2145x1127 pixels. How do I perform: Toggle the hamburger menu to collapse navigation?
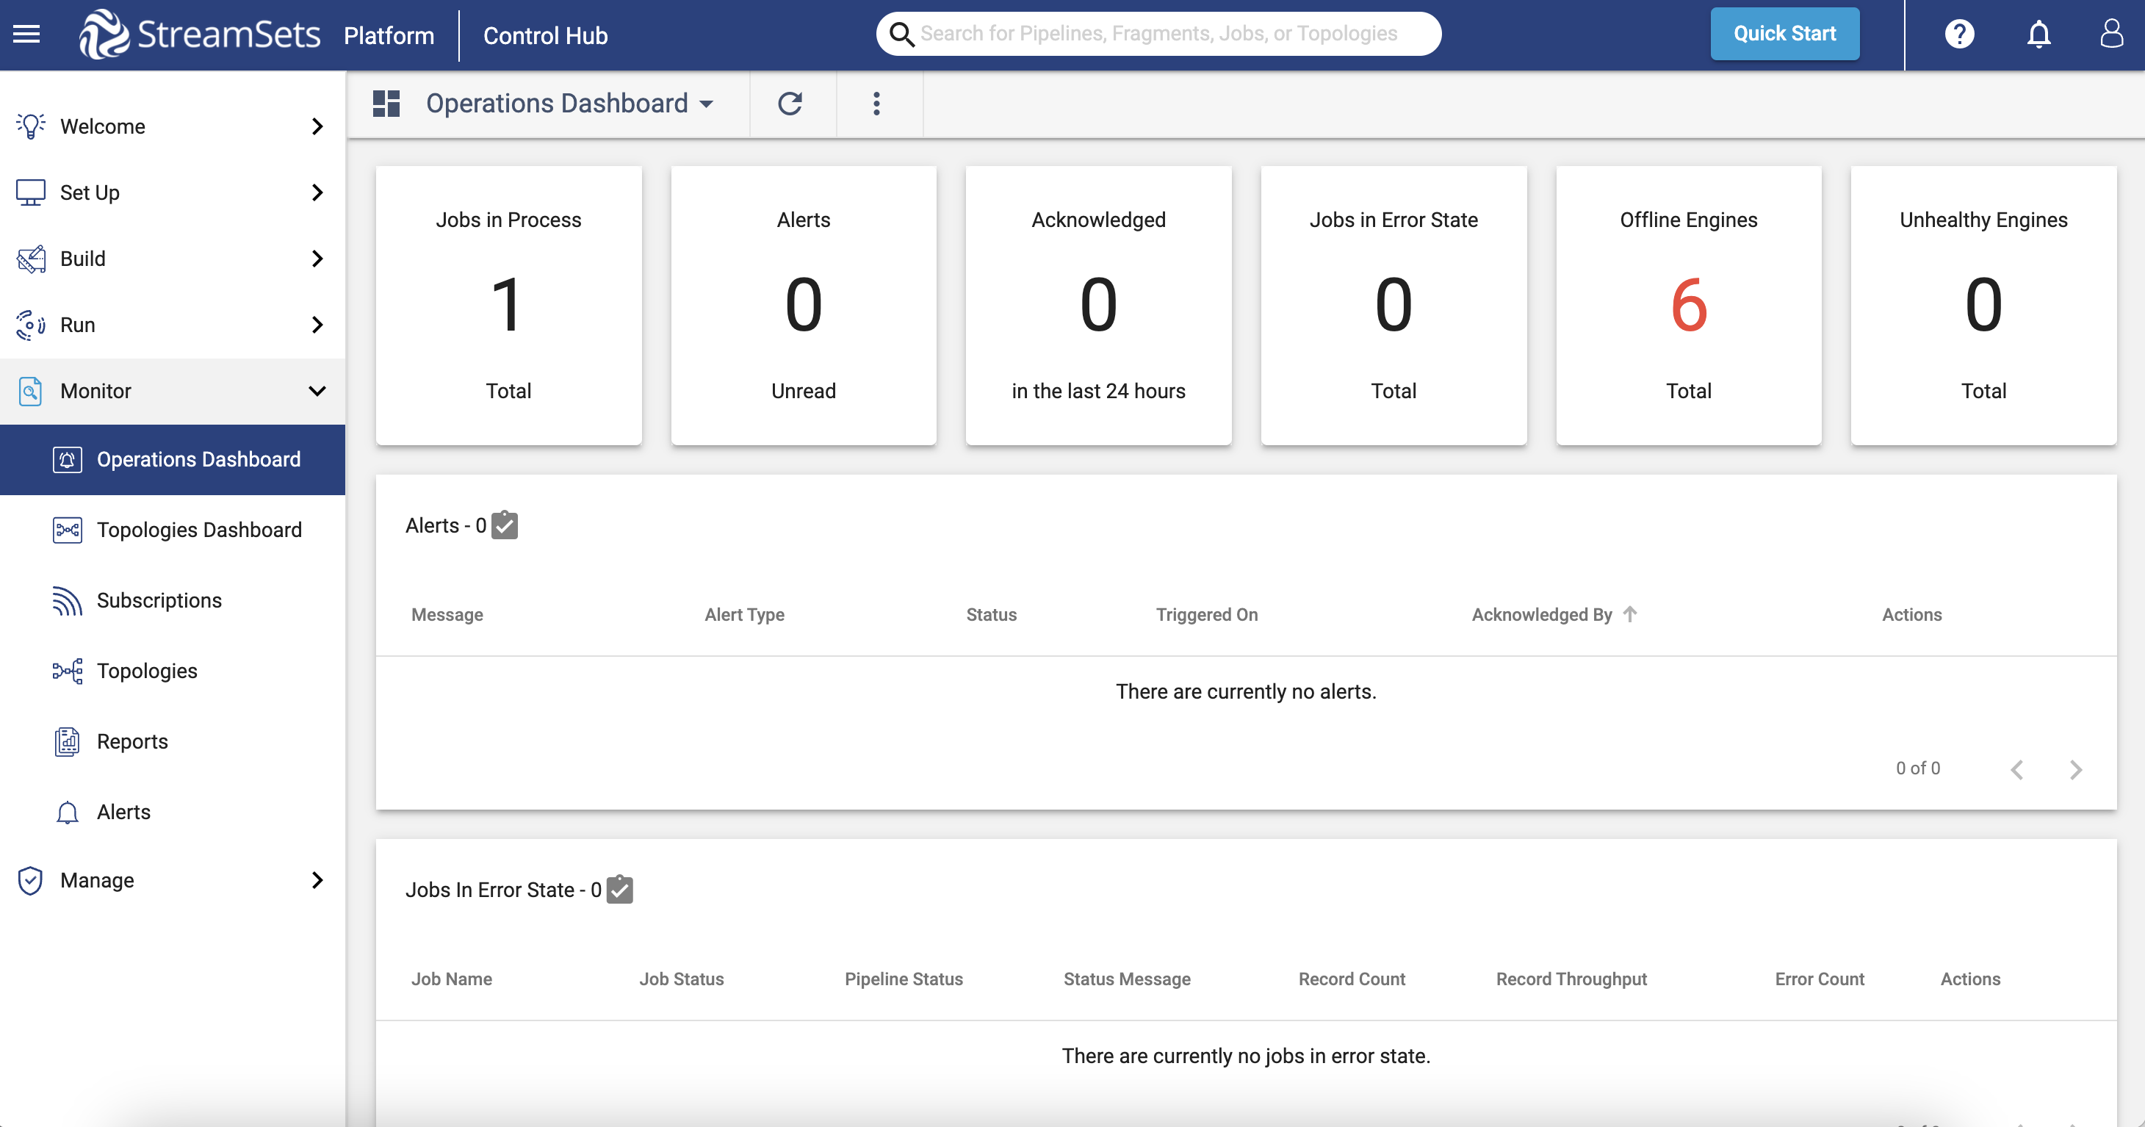[26, 33]
